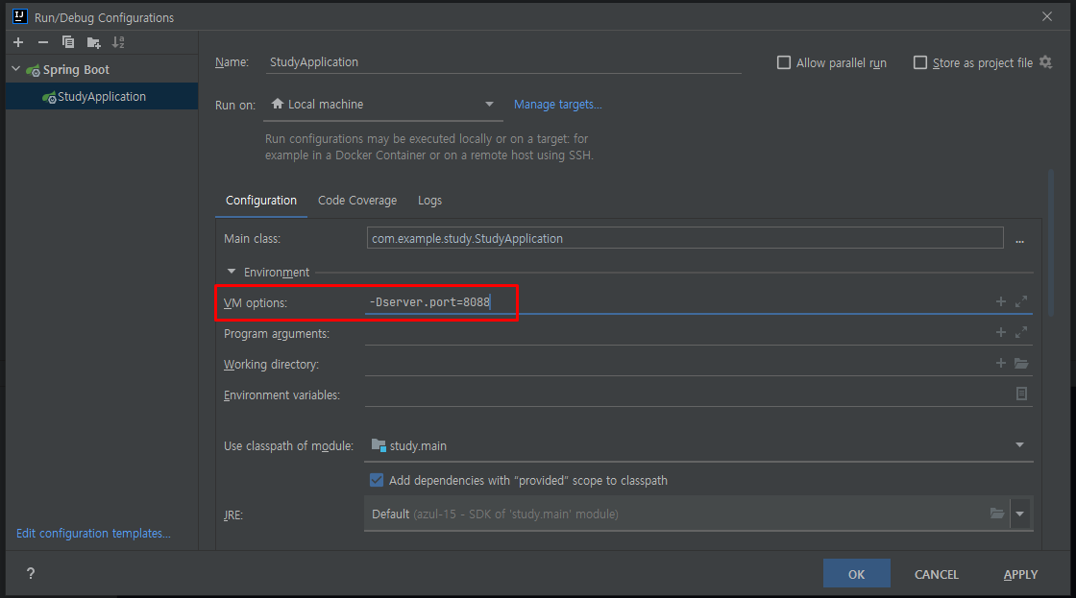
Task: Open help with question mark icon
Action: coord(30,573)
